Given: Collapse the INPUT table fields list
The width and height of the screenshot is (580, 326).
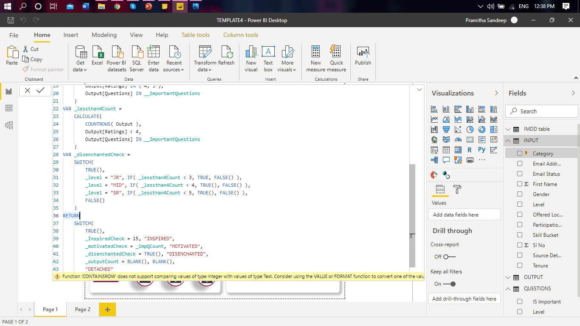Looking at the screenshot, I should click(508, 141).
